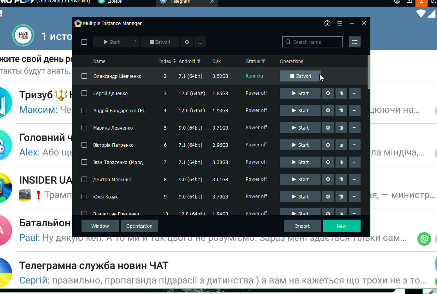Filter by Android version column
The width and height of the screenshot is (437, 294).
199,61
